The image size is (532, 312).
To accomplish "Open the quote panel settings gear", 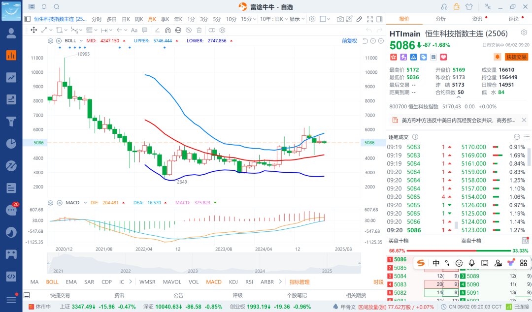I will pyautogui.click(x=524, y=32).
